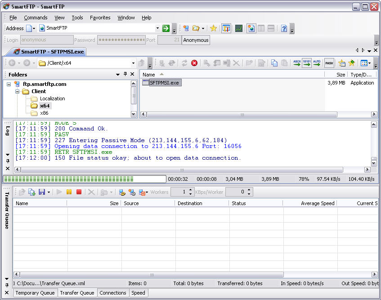Screen dimensions: 381x300
Task: Click the Add to Favorites star-plus icon
Action: pyautogui.click(x=352, y=63)
